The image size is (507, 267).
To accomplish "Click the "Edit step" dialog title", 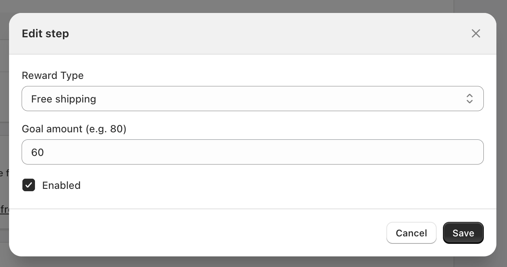I will pos(46,34).
